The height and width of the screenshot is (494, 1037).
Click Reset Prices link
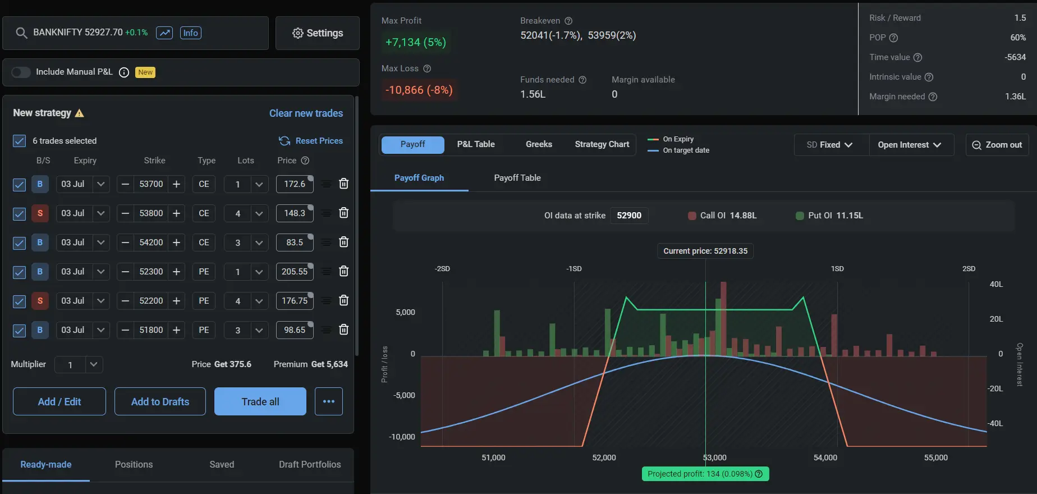(x=311, y=141)
